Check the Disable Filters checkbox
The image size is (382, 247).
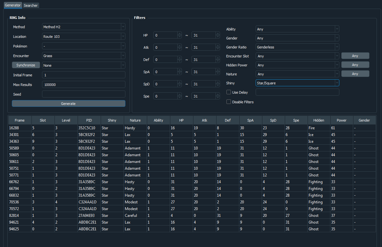tap(229, 102)
